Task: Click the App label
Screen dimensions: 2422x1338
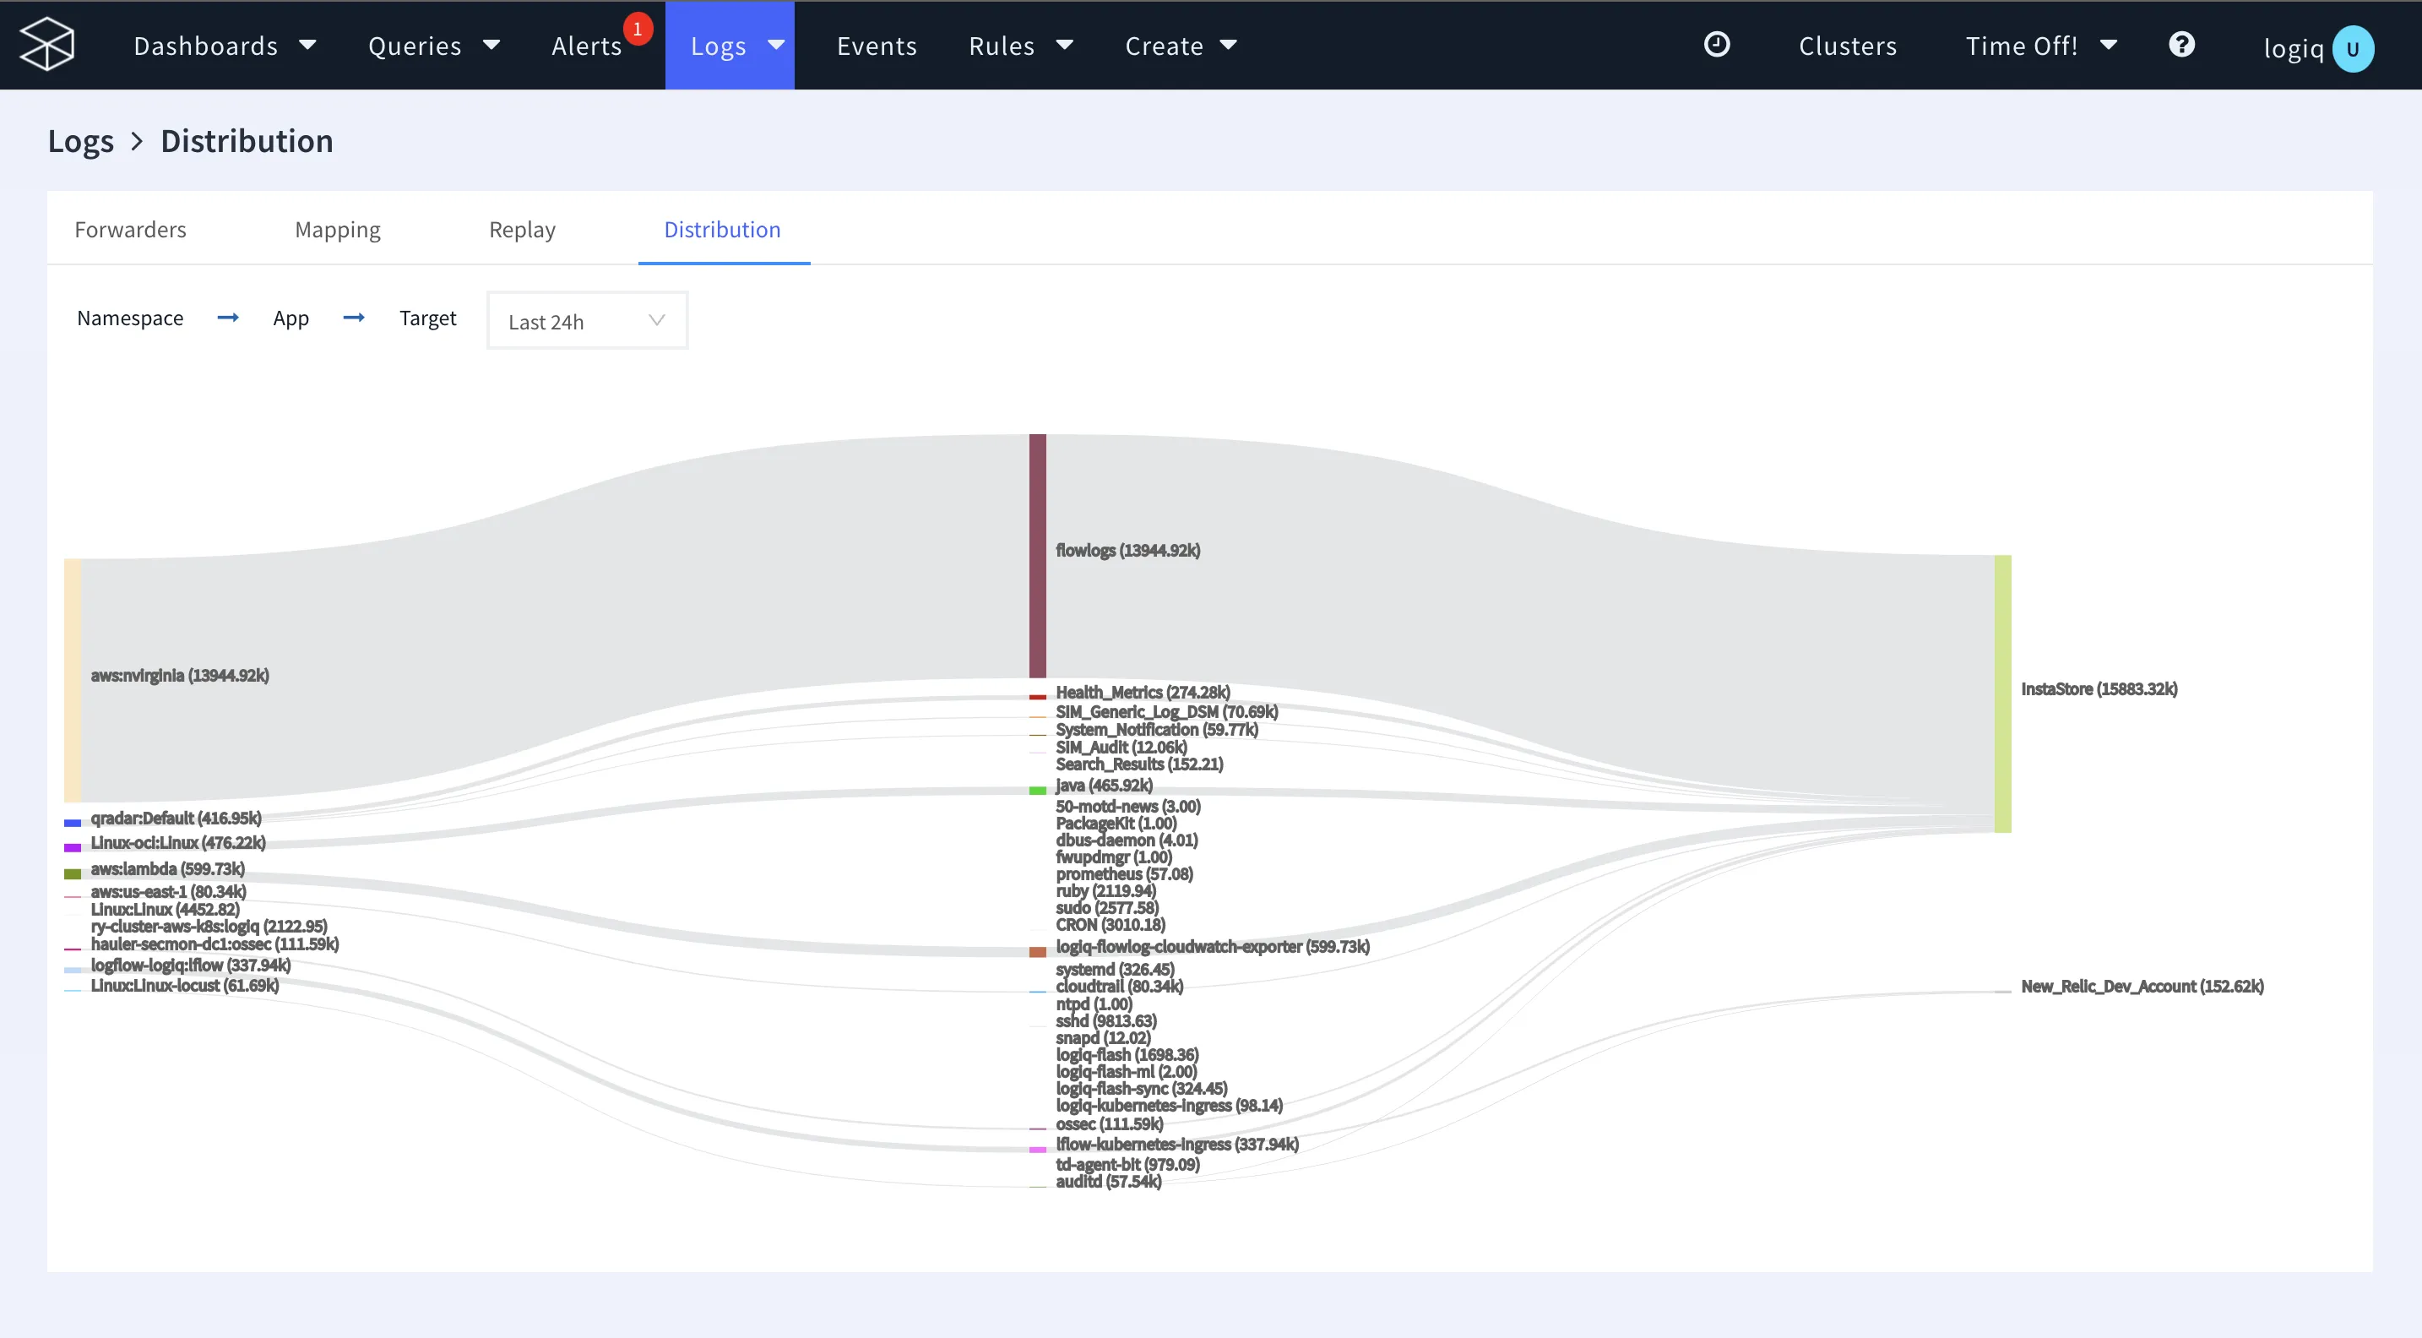Action: point(291,318)
